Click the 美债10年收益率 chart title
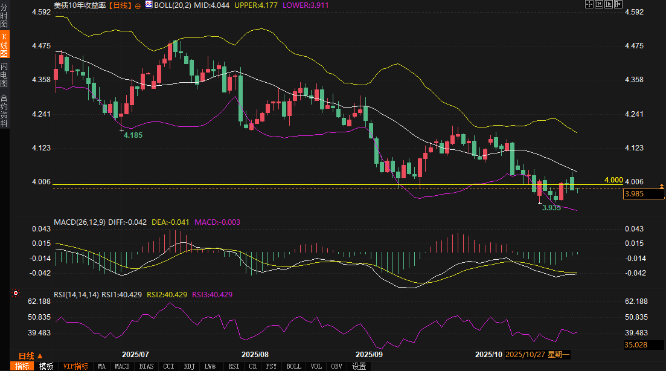 coord(80,5)
